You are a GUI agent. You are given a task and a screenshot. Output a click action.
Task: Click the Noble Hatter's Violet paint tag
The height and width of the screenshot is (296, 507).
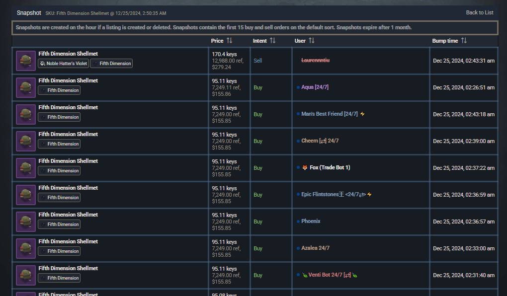pos(64,64)
